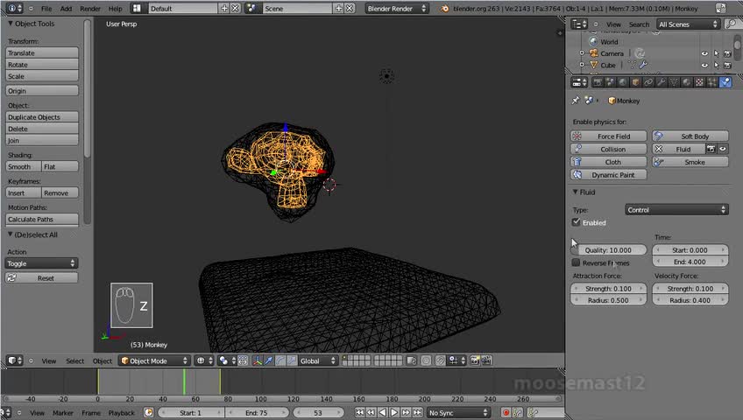
Task: Click the Attraction Force Strength slider
Action: (608, 289)
